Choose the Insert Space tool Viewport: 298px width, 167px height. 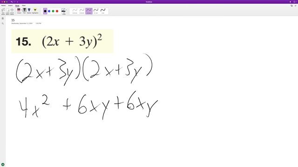click(x=12, y=11)
